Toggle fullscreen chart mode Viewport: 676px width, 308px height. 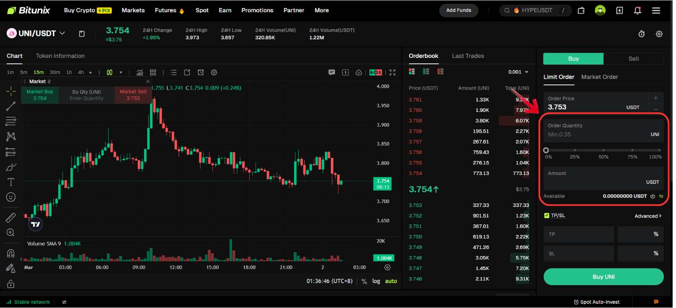pos(392,72)
